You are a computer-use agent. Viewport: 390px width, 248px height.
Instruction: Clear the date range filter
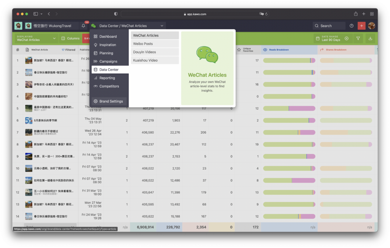point(347,38)
